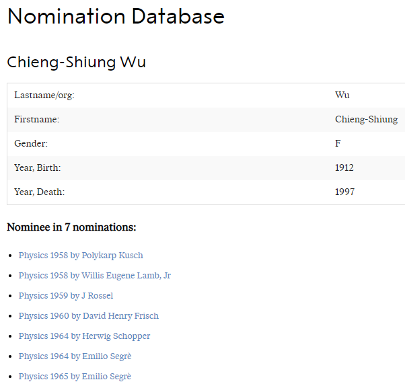Select the Firstname label cell

click(x=37, y=120)
